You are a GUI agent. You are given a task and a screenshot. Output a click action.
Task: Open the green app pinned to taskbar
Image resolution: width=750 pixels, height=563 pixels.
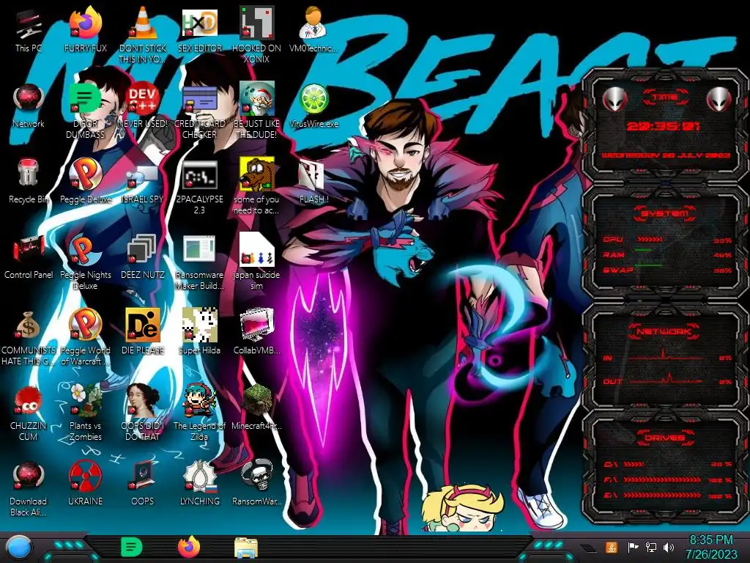click(132, 547)
